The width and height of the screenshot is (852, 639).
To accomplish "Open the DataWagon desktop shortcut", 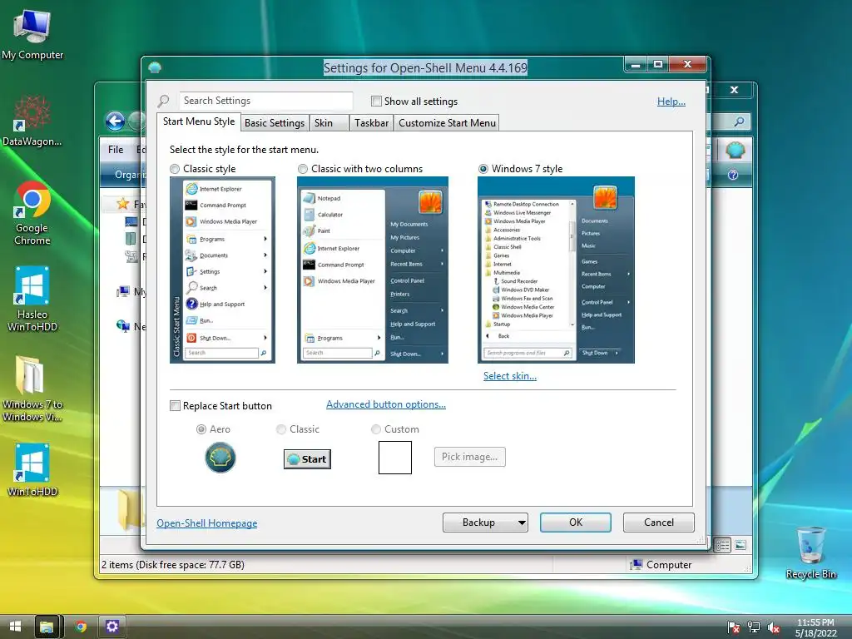I will [x=32, y=121].
